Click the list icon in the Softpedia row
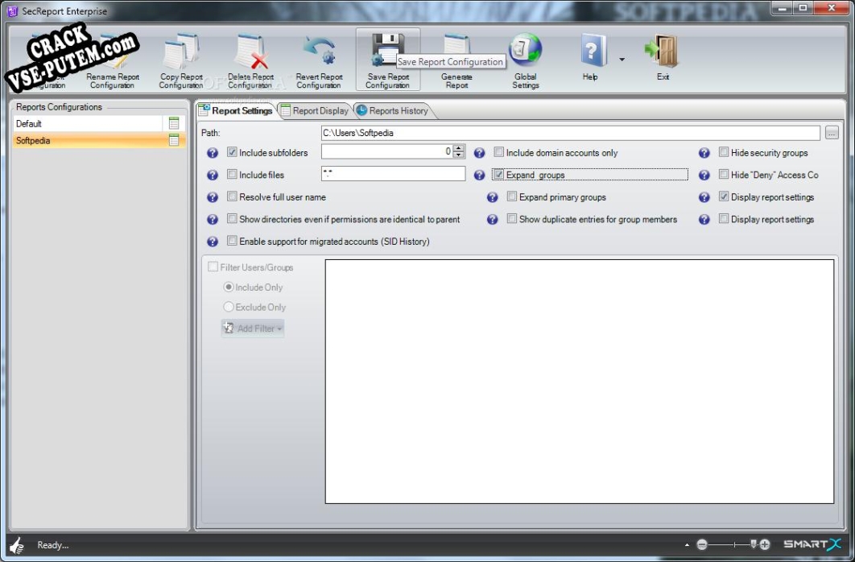855x562 pixels. coord(174,140)
